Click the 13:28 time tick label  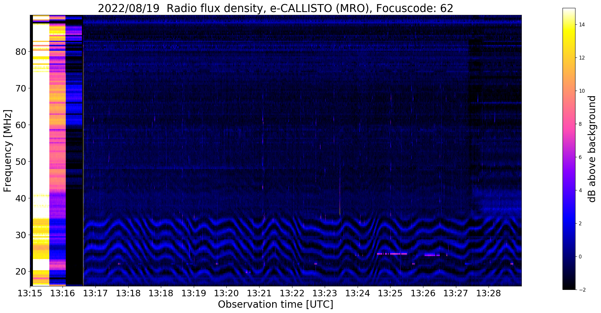489,294
